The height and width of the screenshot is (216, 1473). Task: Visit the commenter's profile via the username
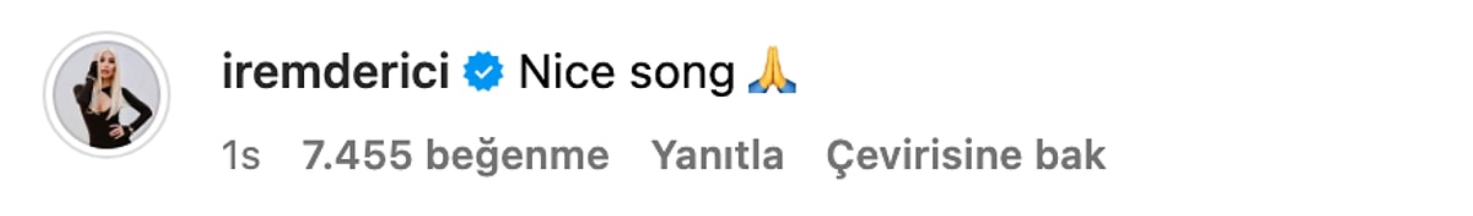(336, 72)
